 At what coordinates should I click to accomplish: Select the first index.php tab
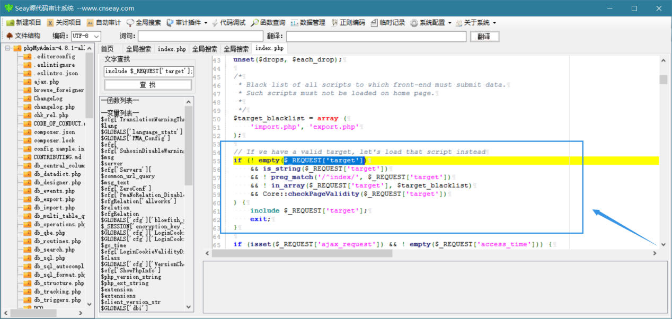coord(172,49)
